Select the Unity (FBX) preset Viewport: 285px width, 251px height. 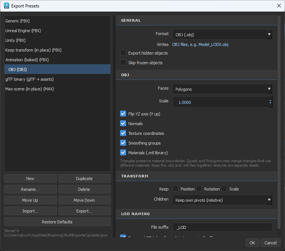coord(57,40)
